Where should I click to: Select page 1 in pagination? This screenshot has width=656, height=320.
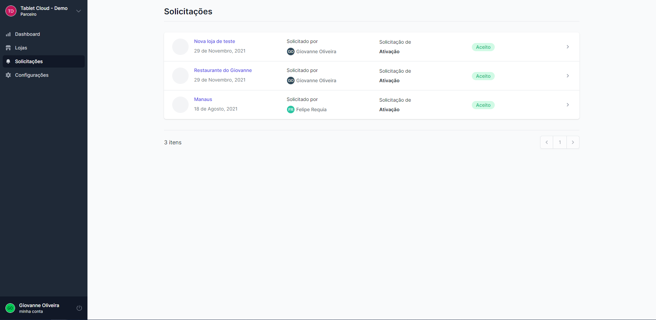[x=560, y=142]
